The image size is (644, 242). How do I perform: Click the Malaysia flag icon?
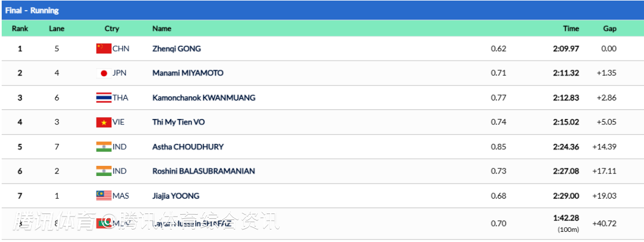[104, 196]
